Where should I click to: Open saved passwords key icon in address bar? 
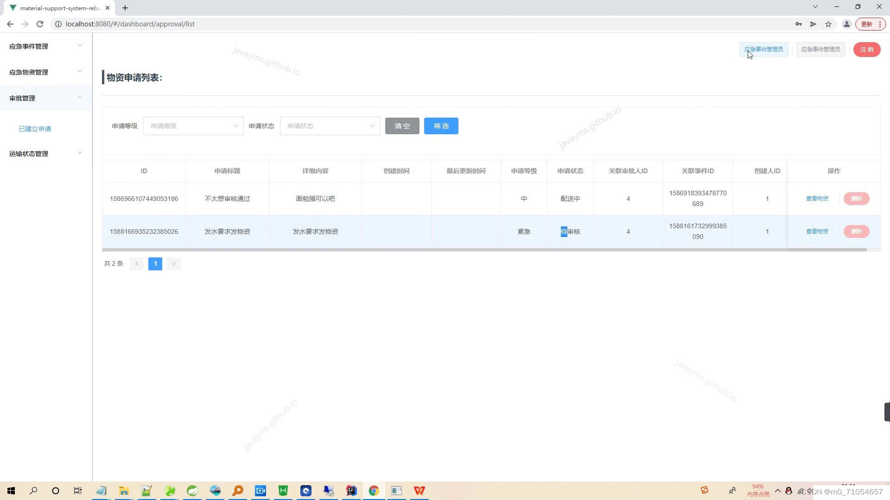coord(799,24)
